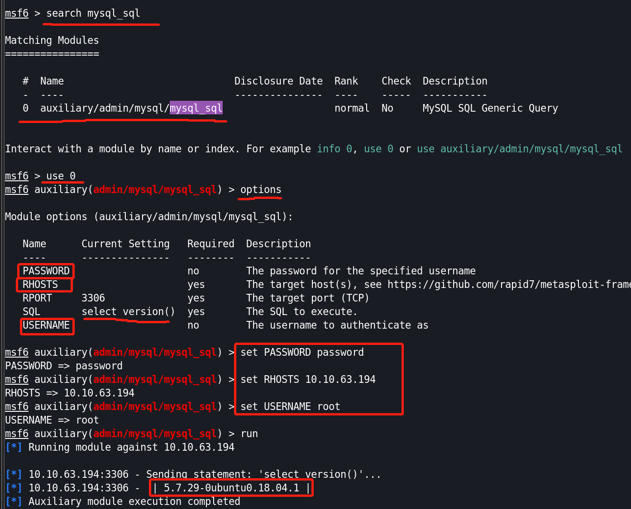The height and width of the screenshot is (509, 631).
Task: Click 'RHOSTS => 10.10.63.194' output line
Action: pyautogui.click(x=70, y=393)
